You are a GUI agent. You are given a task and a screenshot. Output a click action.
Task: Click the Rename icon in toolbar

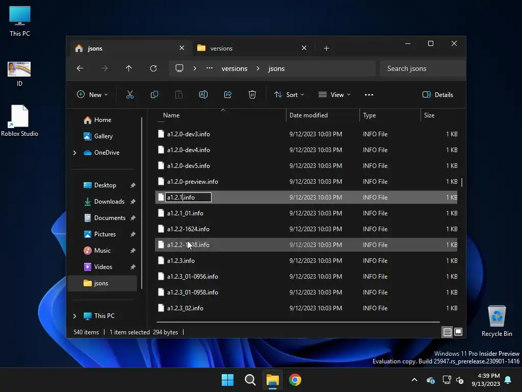(x=203, y=94)
